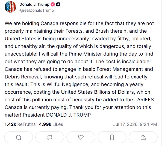The height and width of the screenshot is (146, 162).
Task: Open the share upload icon
Action: click(x=143, y=137)
